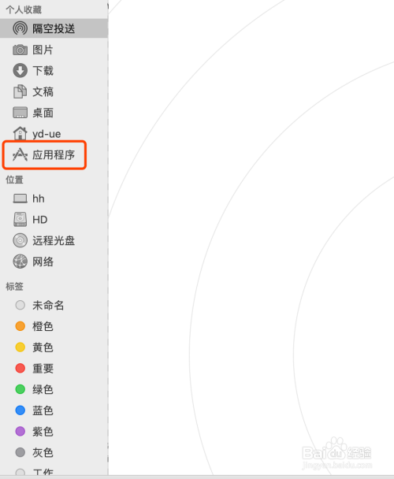Click the hard disk icon for HD

(x=20, y=219)
